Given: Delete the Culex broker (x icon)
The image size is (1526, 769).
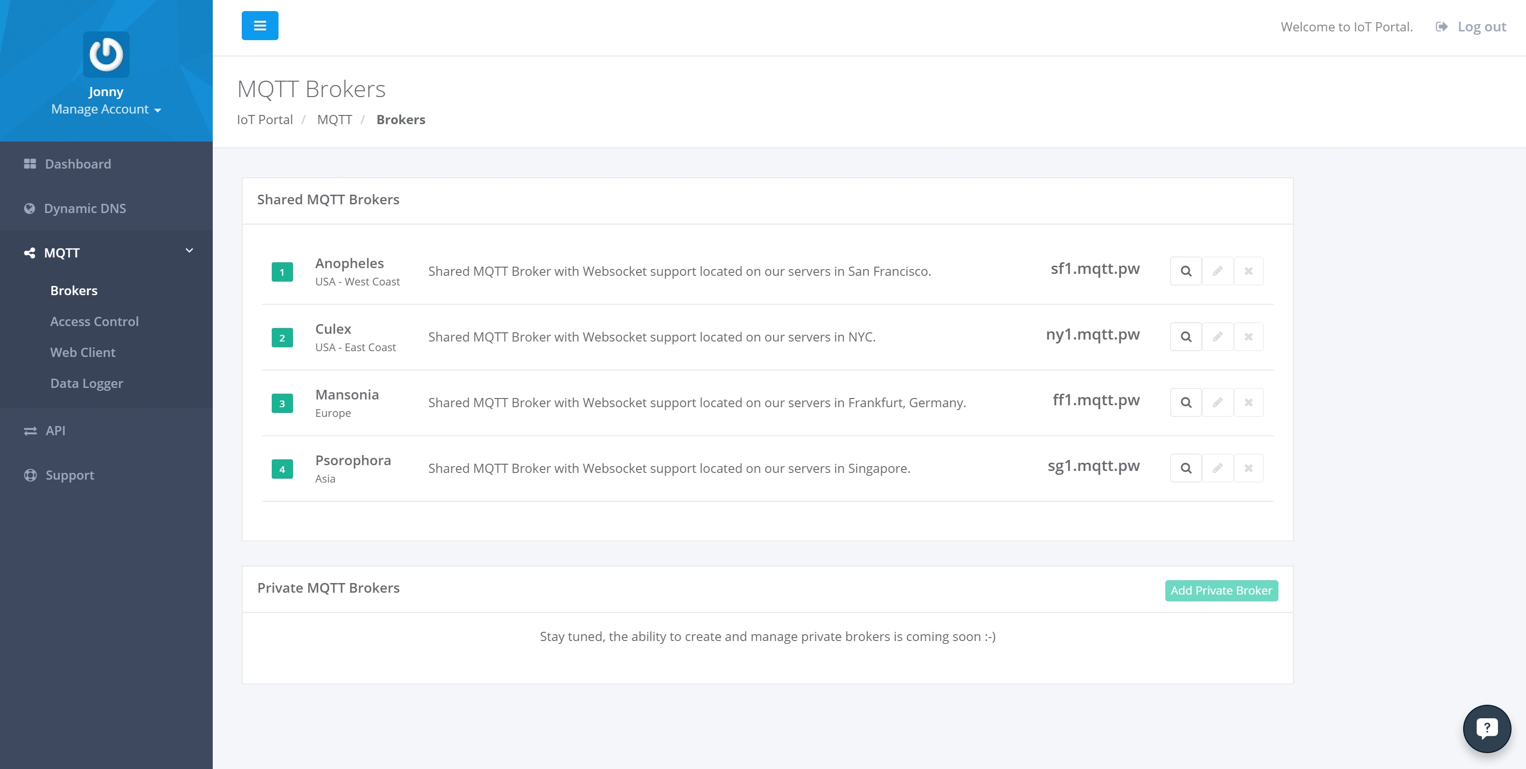Looking at the screenshot, I should tap(1248, 337).
